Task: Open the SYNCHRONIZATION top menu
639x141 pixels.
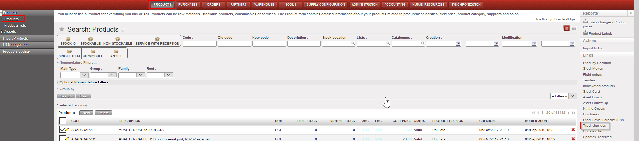Action: pos(466,5)
